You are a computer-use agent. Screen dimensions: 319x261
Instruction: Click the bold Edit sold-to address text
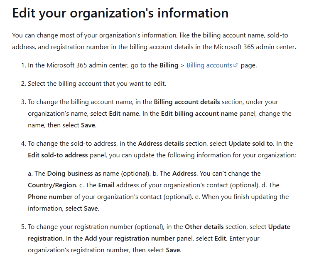pyautogui.click(x=58, y=155)
